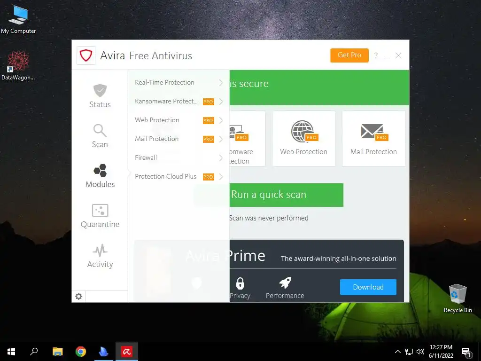Image resolution: width=481 pixels, height=361 pixels.
Task: Open network tray icon
Action: pos(409,352)
